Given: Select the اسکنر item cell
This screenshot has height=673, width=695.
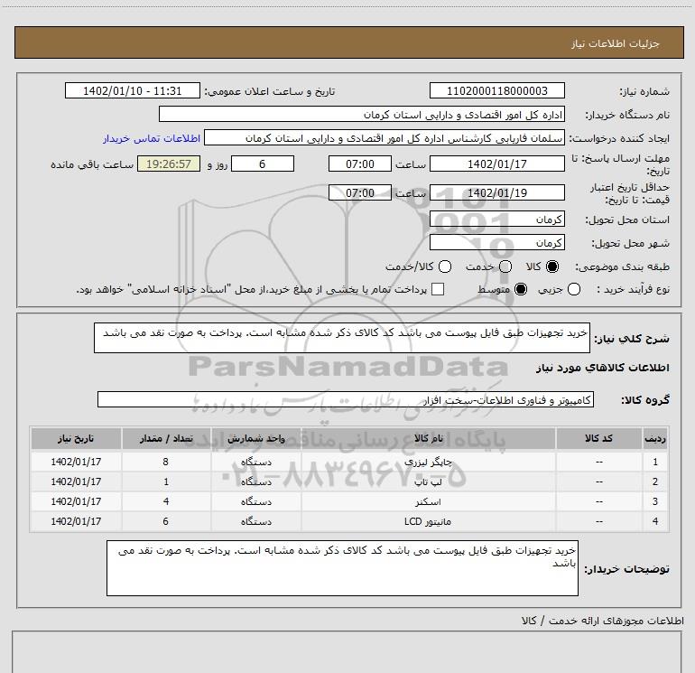Looking at the screenshot, I should 428,501.
